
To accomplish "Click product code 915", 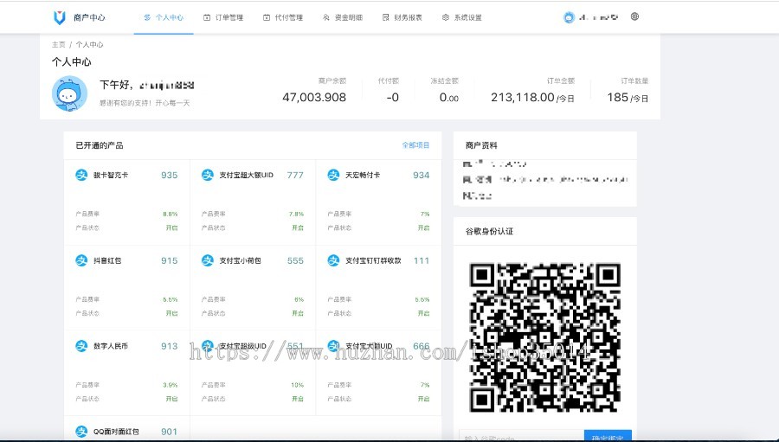I will (169, 260).
